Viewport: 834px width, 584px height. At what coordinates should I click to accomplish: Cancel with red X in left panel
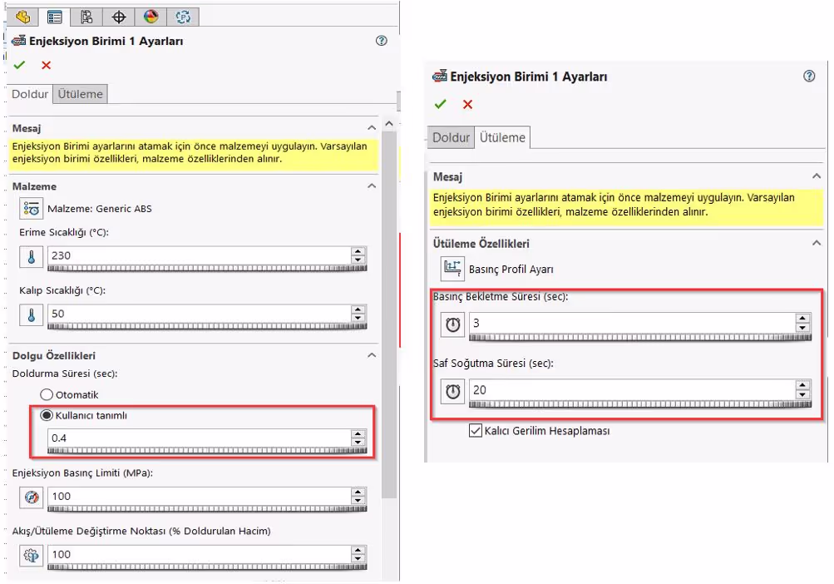click(x=47, y=65)
